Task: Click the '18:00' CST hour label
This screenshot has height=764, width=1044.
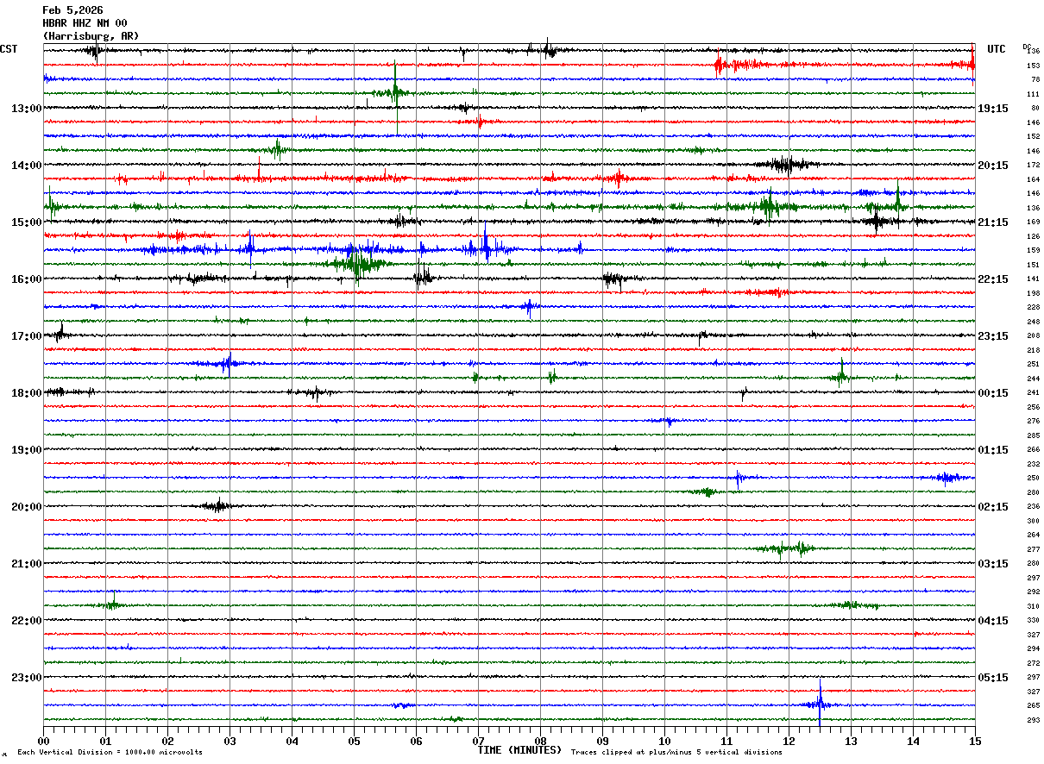Action: (26, 393)
